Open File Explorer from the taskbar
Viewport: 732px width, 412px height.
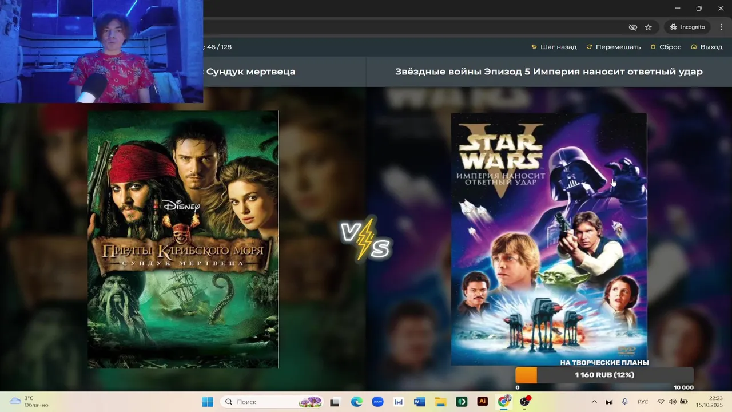pos(440,402)
